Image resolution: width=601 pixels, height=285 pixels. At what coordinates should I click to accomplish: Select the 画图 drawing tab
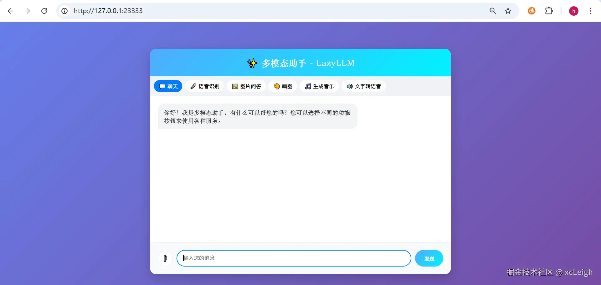(x=283, y=86)
